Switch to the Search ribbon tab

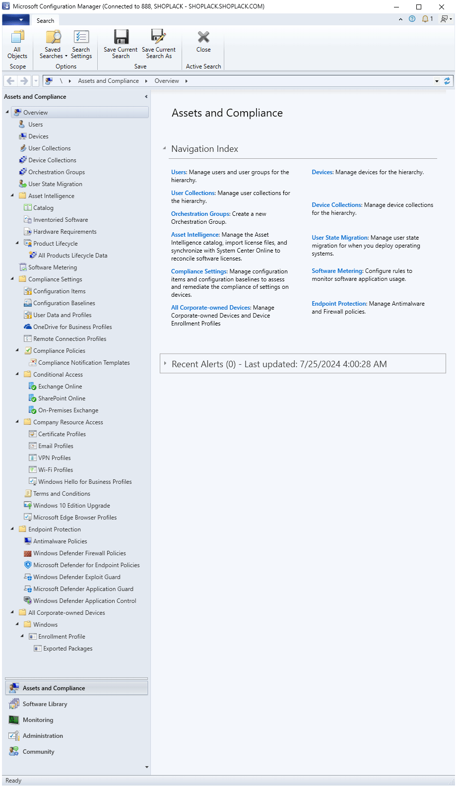pyautogui.click(x=45, y=20)
